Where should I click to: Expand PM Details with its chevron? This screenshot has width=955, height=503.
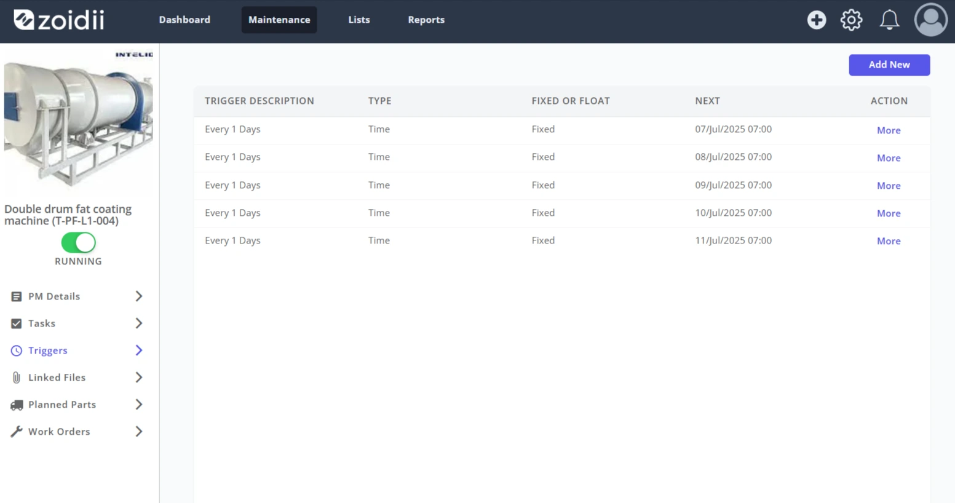tap(139, 296)
